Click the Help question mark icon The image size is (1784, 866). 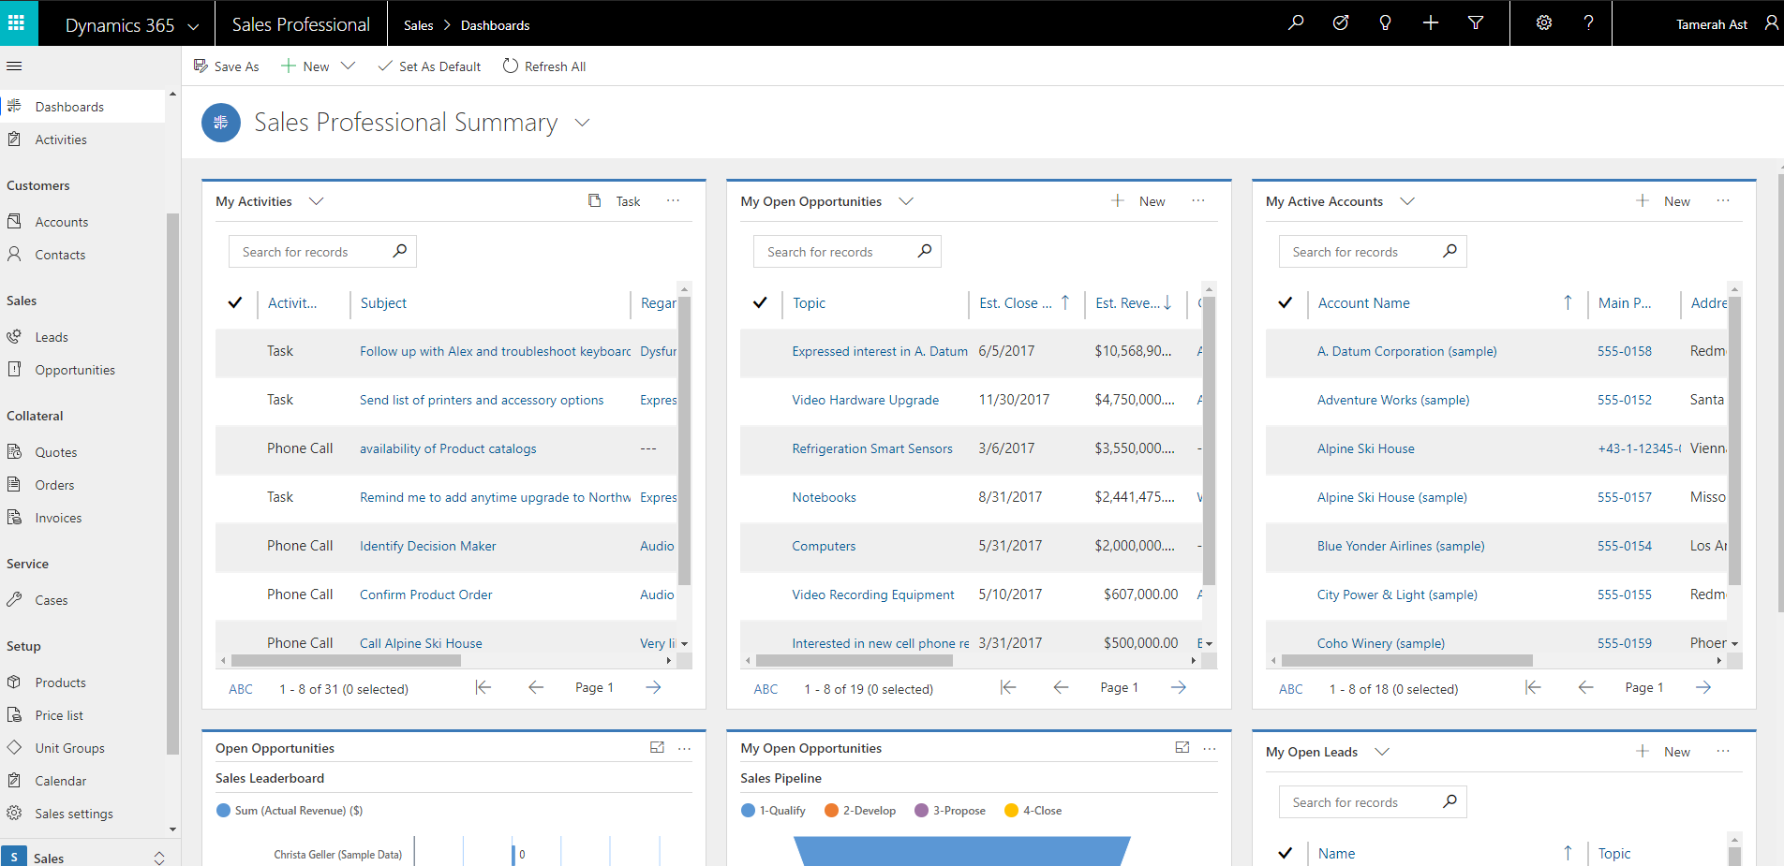coord(1588,23)
